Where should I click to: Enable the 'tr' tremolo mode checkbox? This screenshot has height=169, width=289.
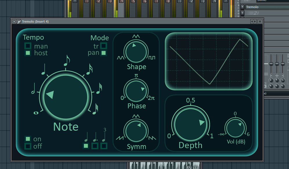click(104, 46)
